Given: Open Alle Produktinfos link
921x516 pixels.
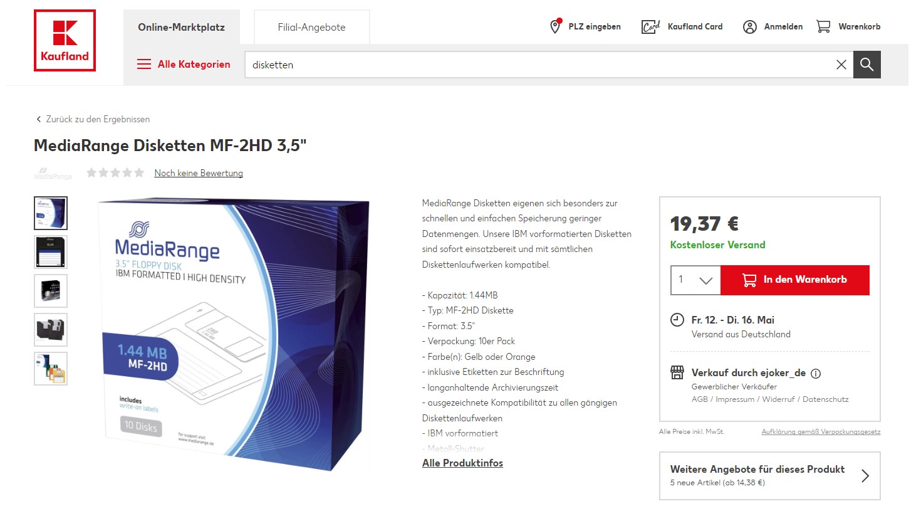Looking at the screenshot, I should click(462, 463).
